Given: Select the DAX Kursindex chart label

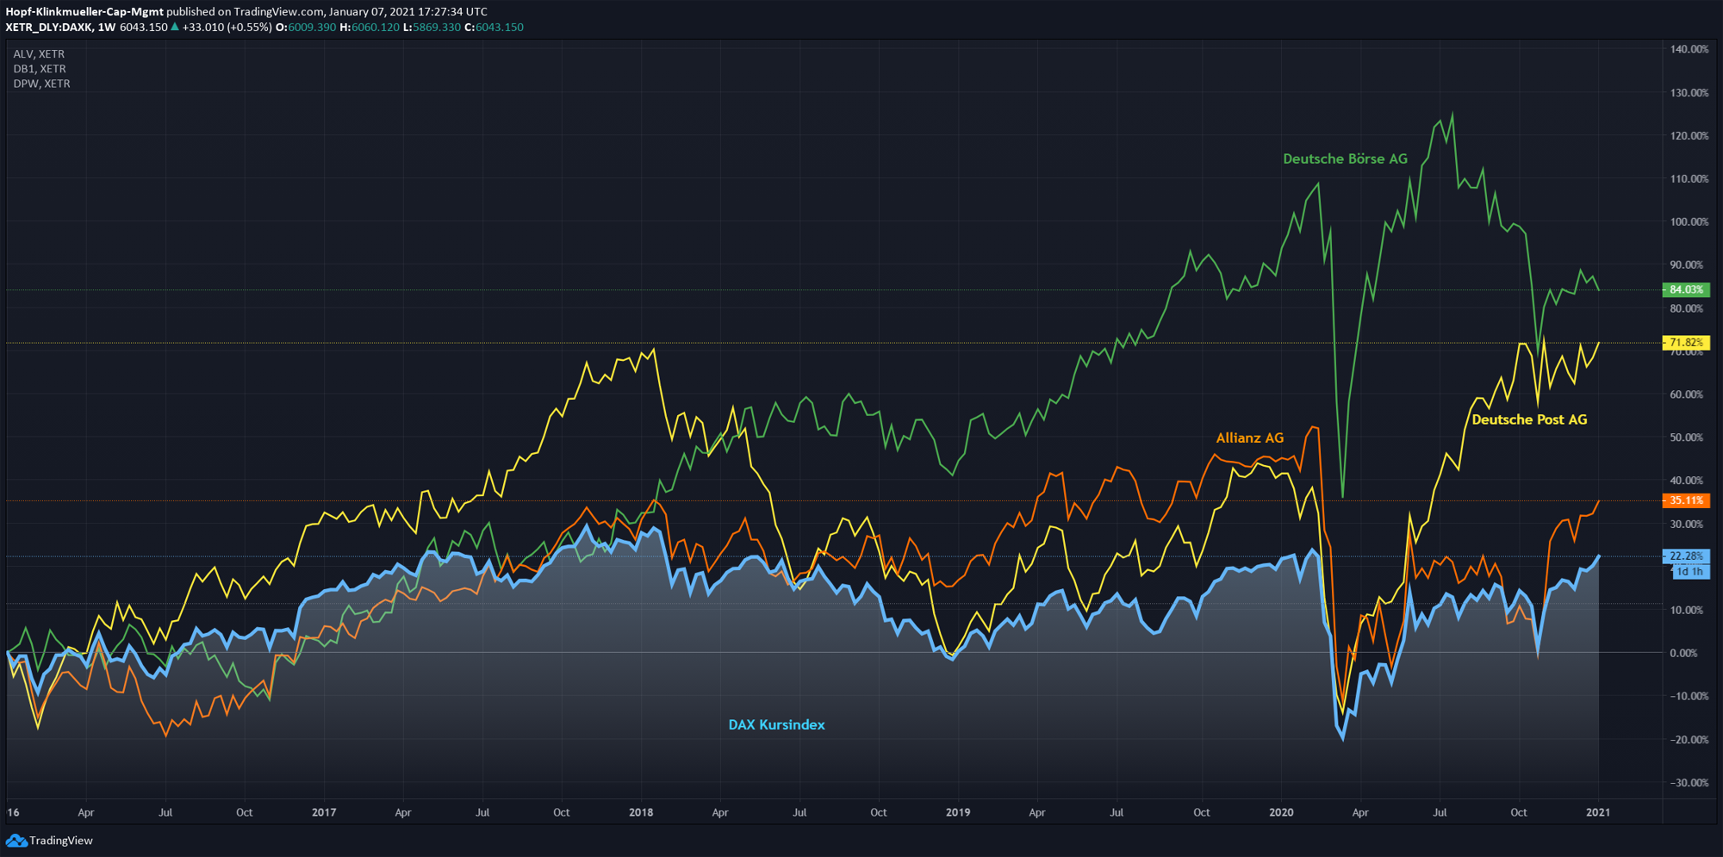Looking at the screenshot, I should point(776,724).
